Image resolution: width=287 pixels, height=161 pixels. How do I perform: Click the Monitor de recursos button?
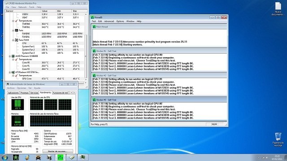pyautogui.click(x=58, y=151)
